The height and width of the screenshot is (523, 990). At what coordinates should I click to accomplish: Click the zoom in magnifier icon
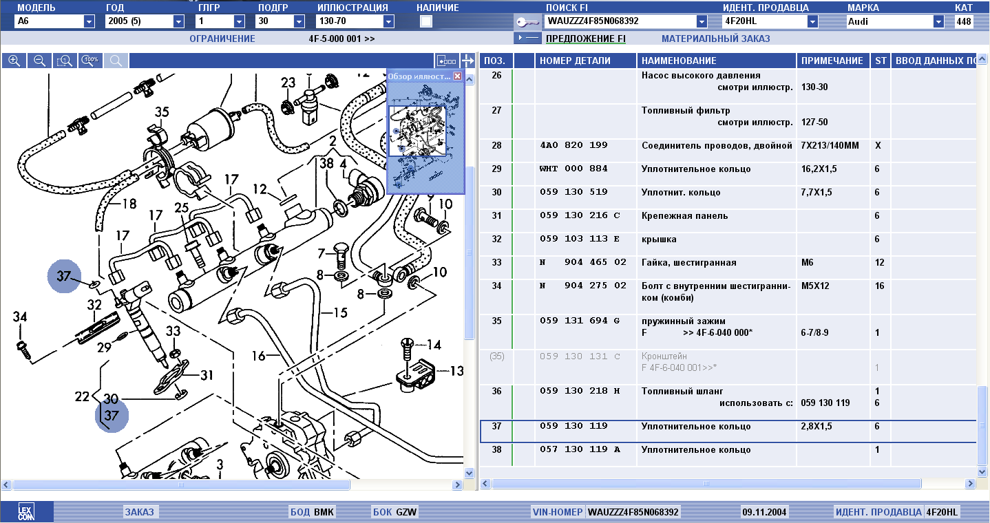point(14,61)
